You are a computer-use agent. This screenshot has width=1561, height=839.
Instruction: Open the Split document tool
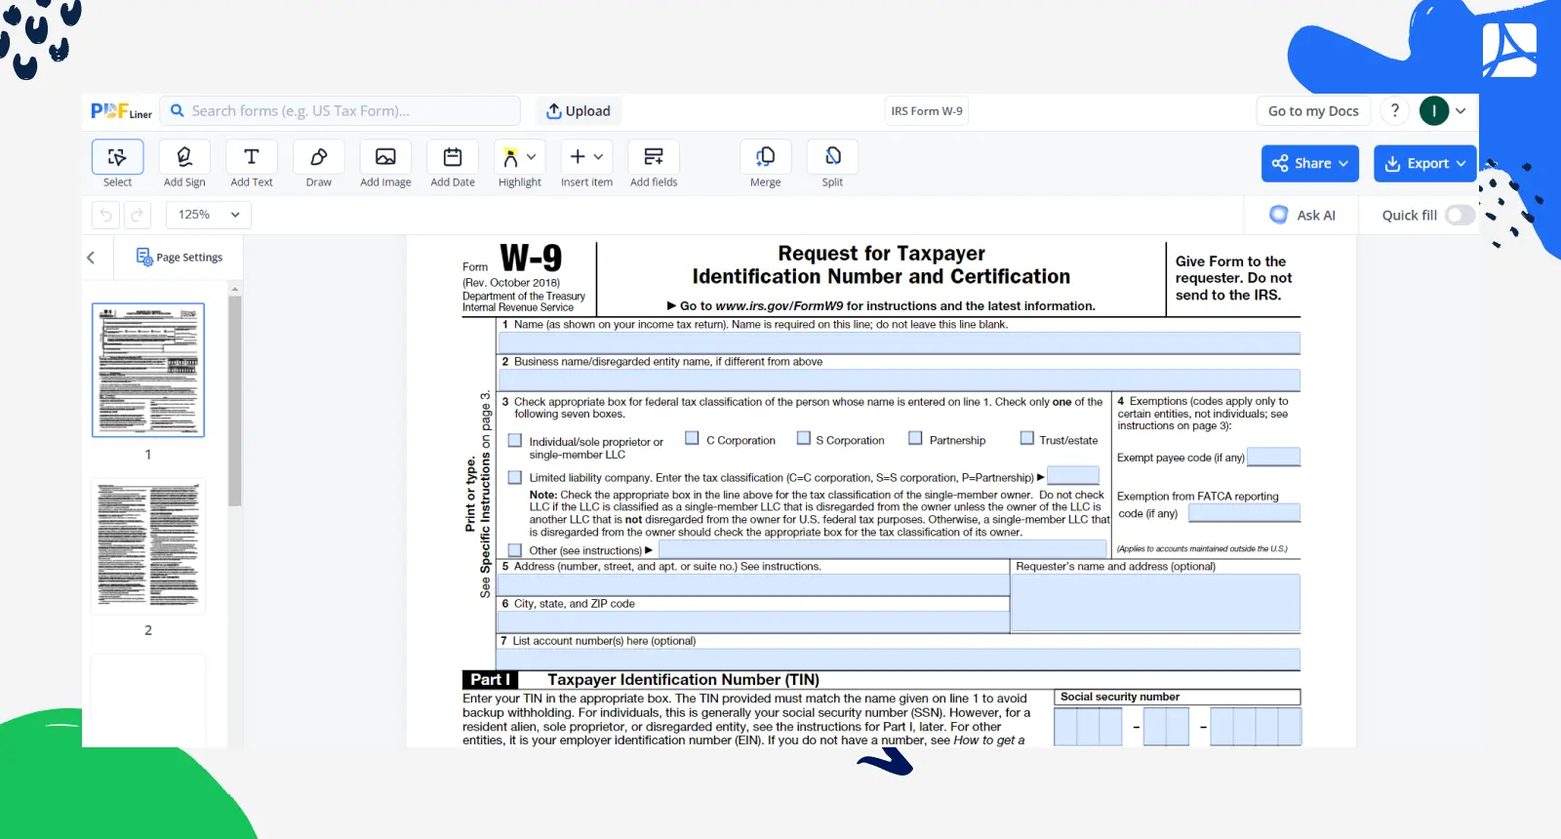[832, 157]
